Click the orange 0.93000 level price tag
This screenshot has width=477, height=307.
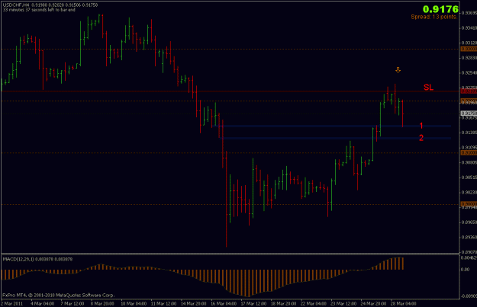[x=469, y=49]
